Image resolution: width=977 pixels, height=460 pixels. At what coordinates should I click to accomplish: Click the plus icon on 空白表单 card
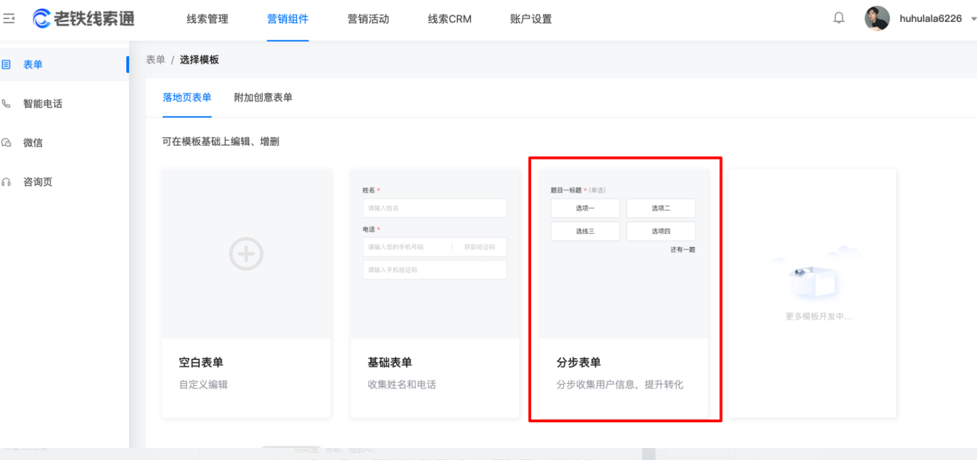click(245, 253)
